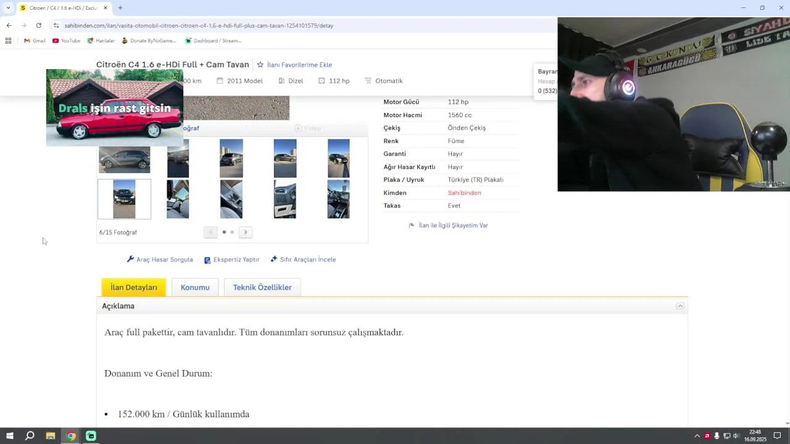Screen dimensions: 790x444
Task: Click the address bar URL
Action: [199, 25]
